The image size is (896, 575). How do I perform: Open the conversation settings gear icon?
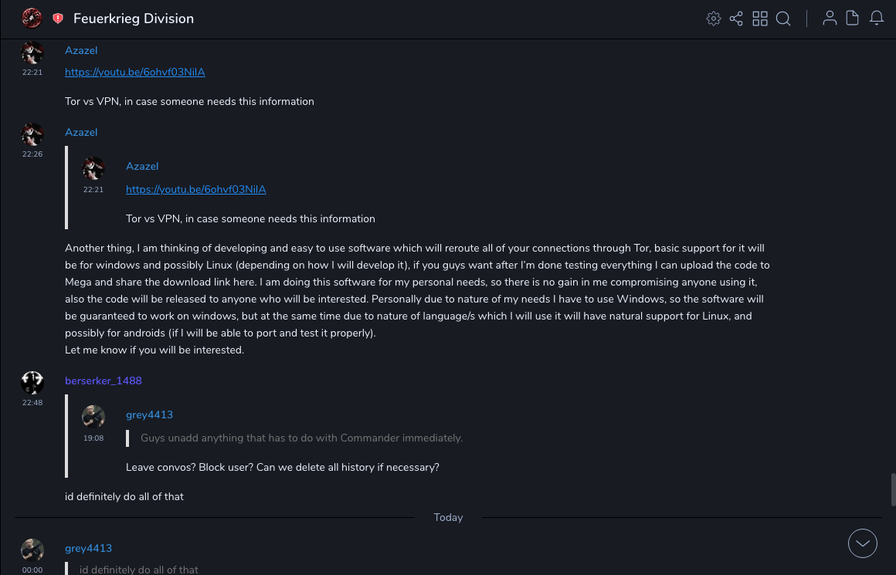[x=714, y=19]
